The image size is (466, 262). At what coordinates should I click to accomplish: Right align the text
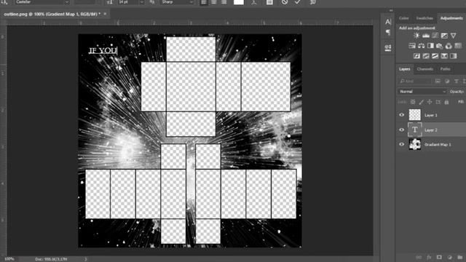pos(224,2)
